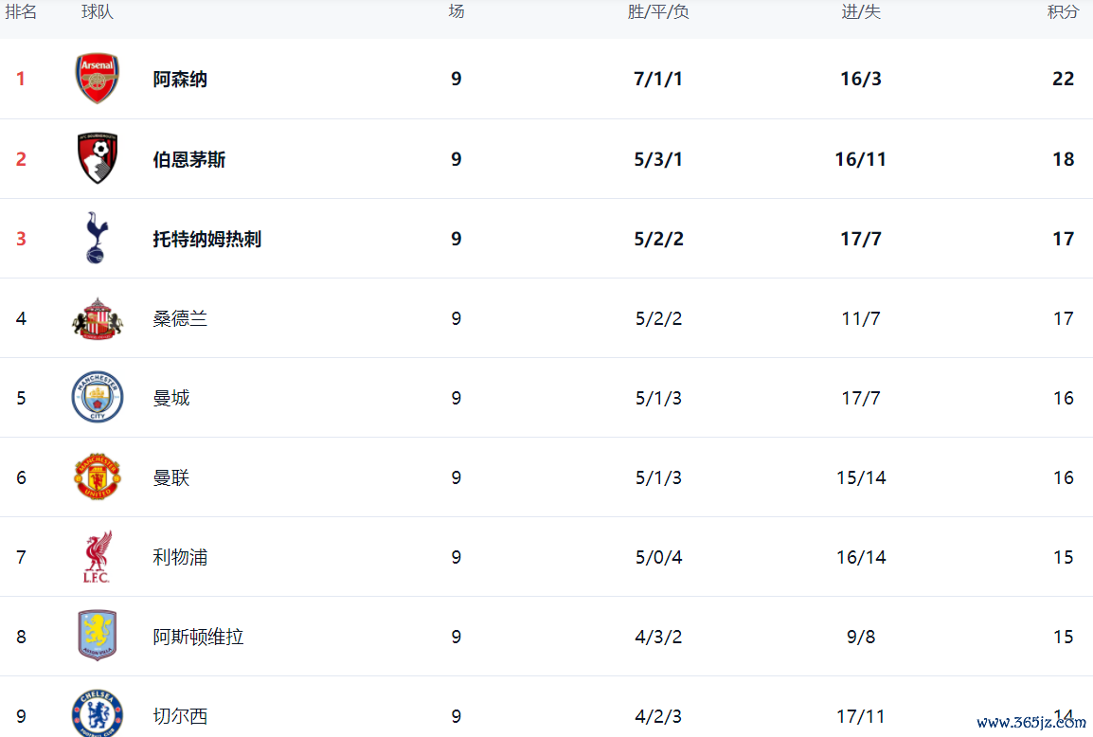Select the Tottenham Hotspur cockerel logo

(x=97, y=238)
